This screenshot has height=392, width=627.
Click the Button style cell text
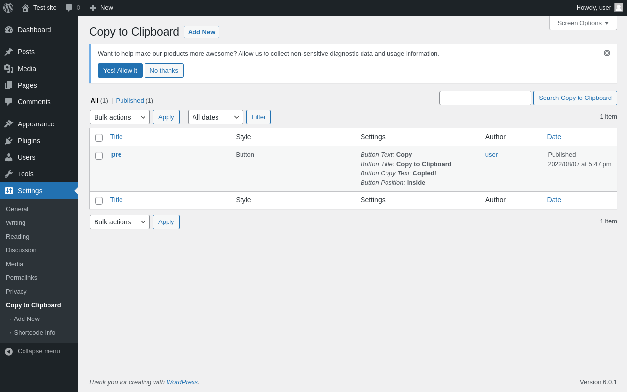(x=245, y=155)
